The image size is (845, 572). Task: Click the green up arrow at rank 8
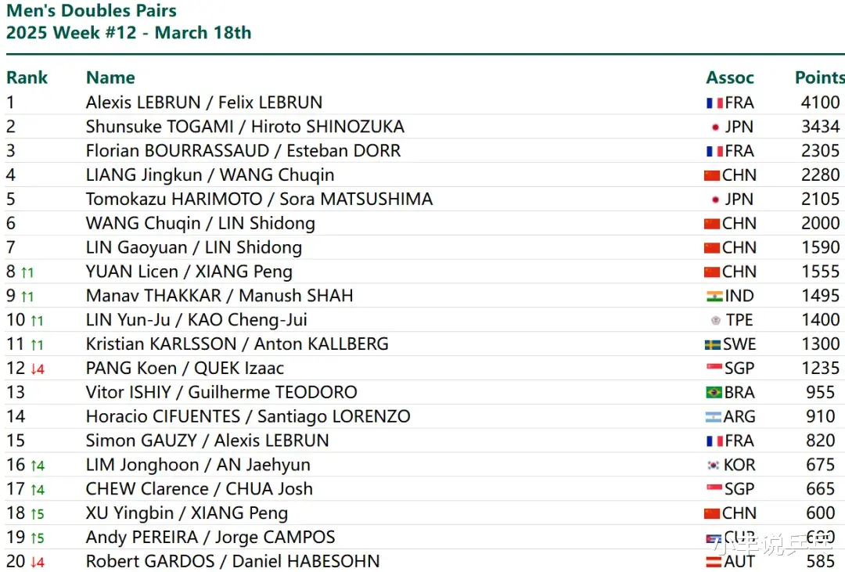tap(27, 273)
